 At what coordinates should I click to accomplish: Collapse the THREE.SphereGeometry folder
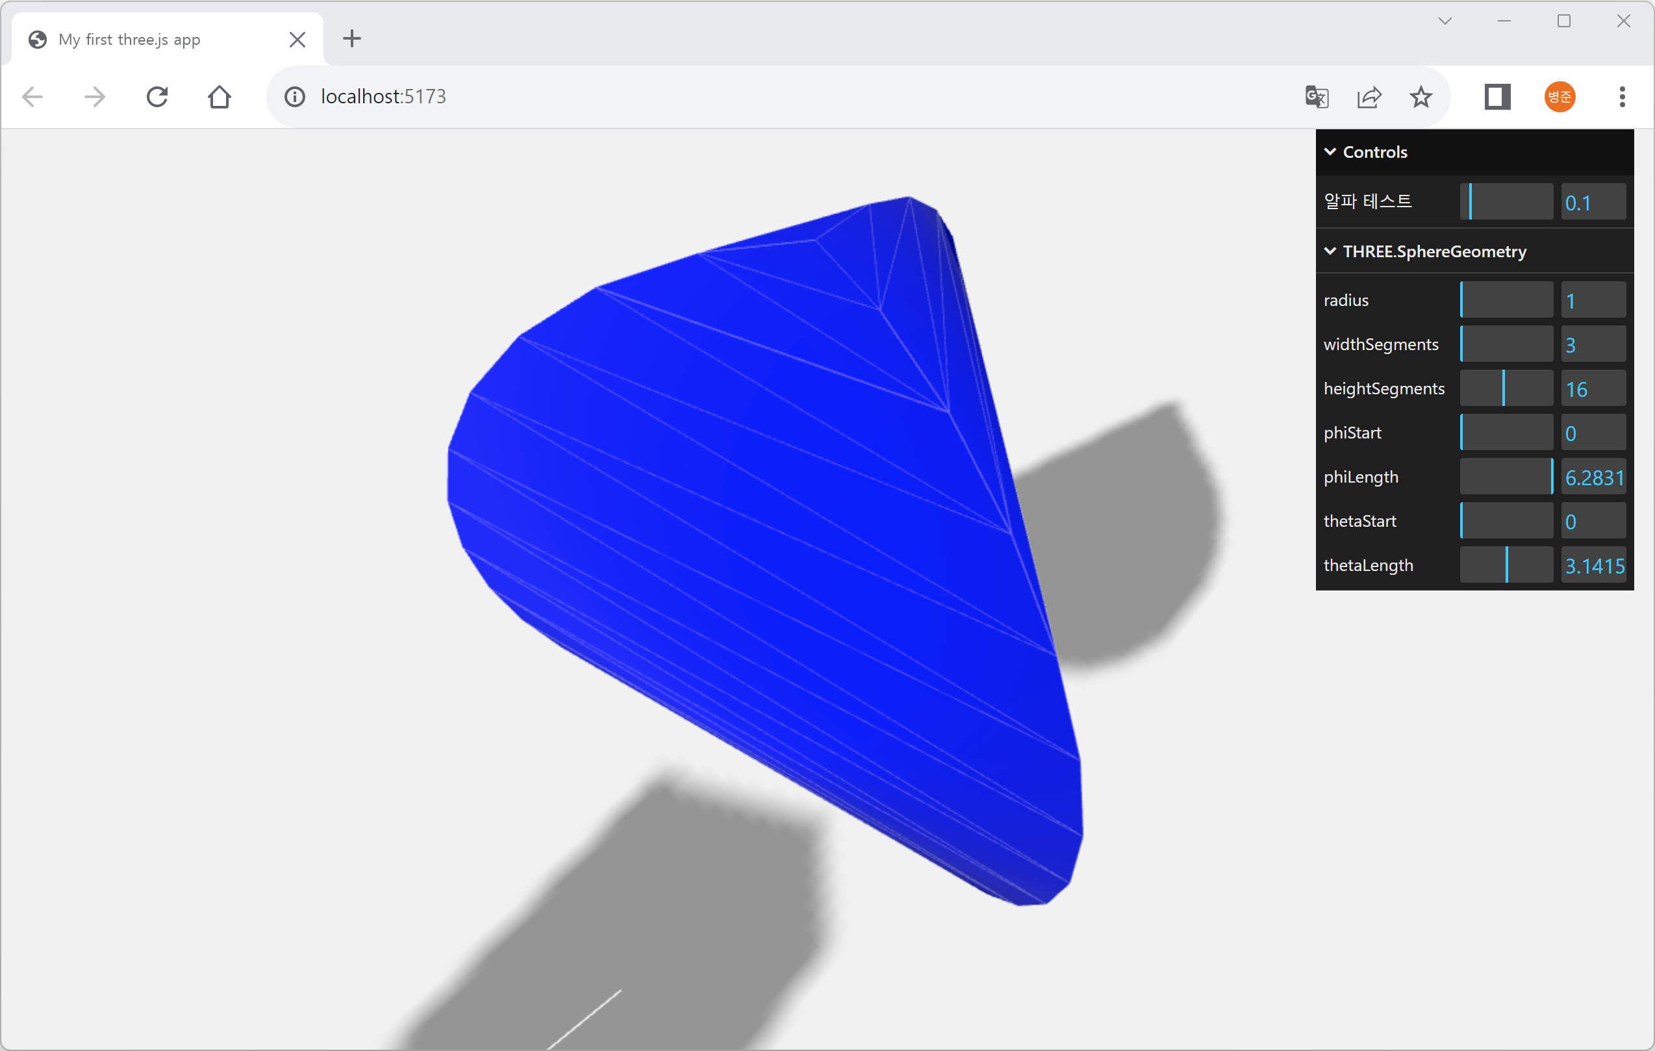[1434, 251]
